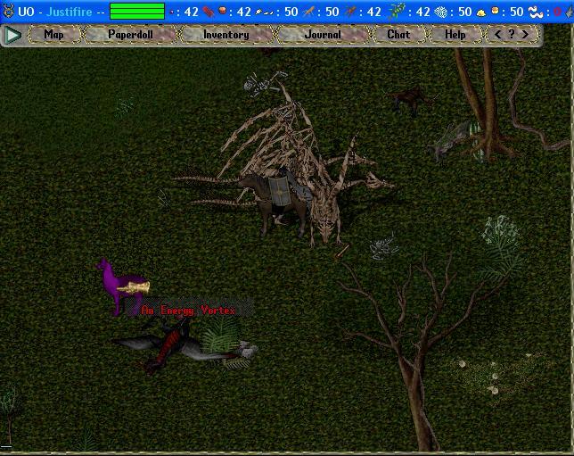Click the yellow sulfurous ash pile icon
Viewport: 574px width, 456px height.
(x=481, y=12)
